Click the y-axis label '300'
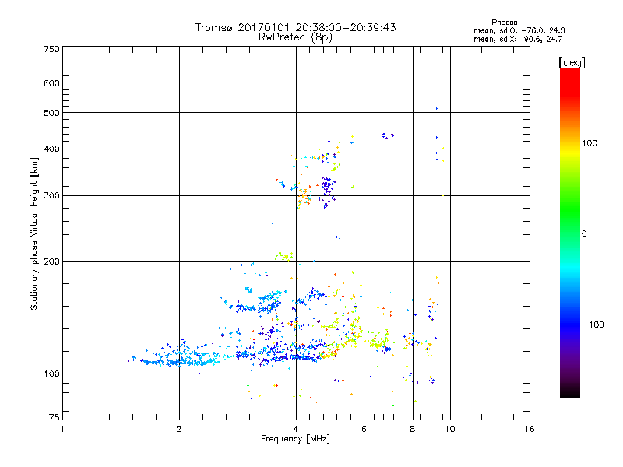The width and height of the screenshot is (623, 467). coord(51,196)
